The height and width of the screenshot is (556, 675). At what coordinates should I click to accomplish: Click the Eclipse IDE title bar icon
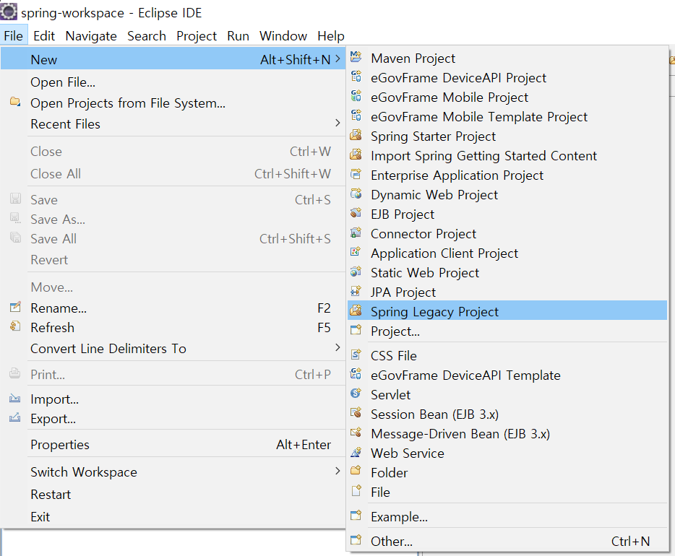tap(9, 11)
